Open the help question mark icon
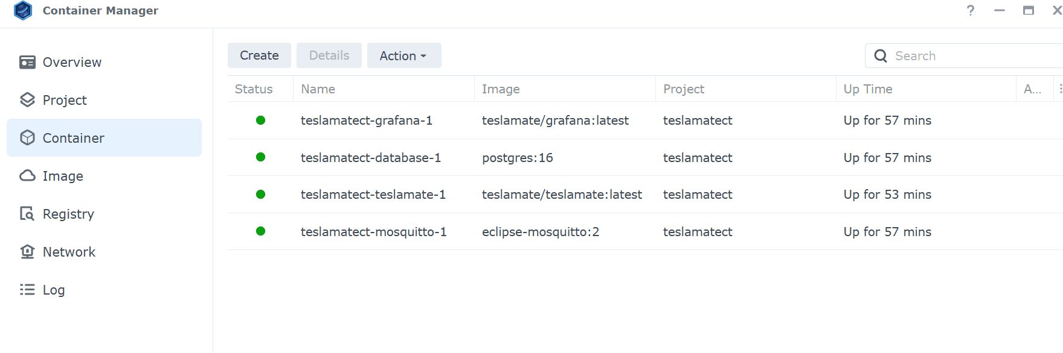Screen dimensions: 1063x353 (971, 10)
